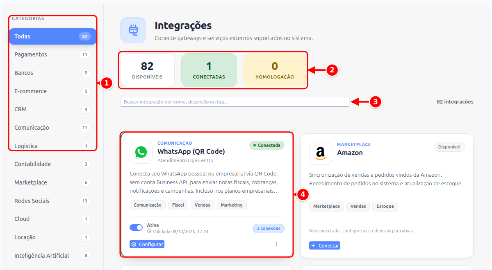Screen dimensions: 492x270
Task: Open the Marketplace sidebar category
Action: point(52,182)
